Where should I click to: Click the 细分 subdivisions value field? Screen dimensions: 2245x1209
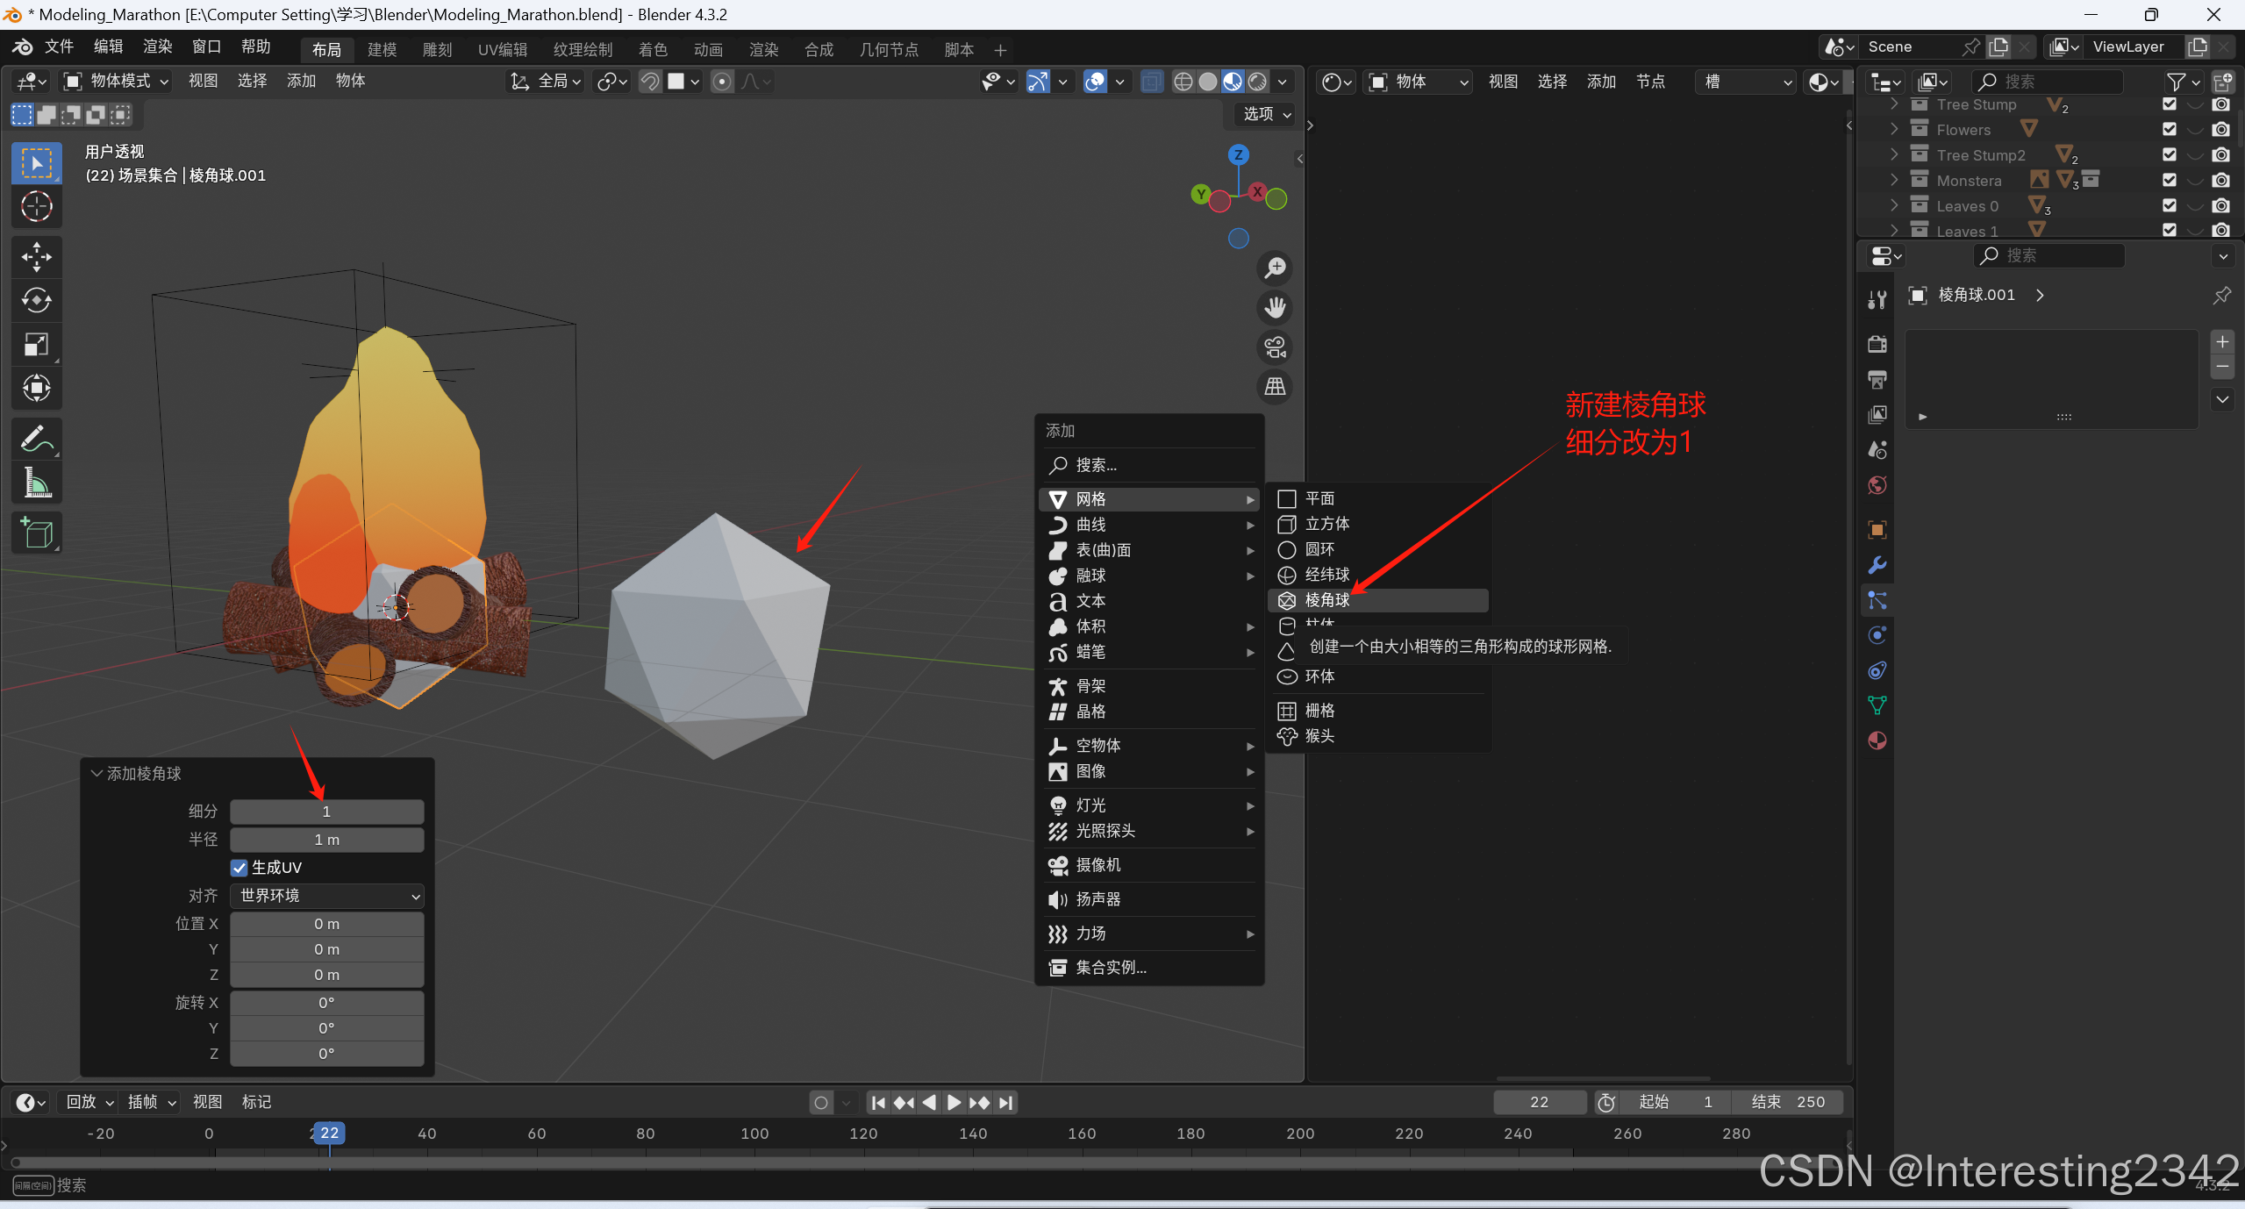pos(326,812)
